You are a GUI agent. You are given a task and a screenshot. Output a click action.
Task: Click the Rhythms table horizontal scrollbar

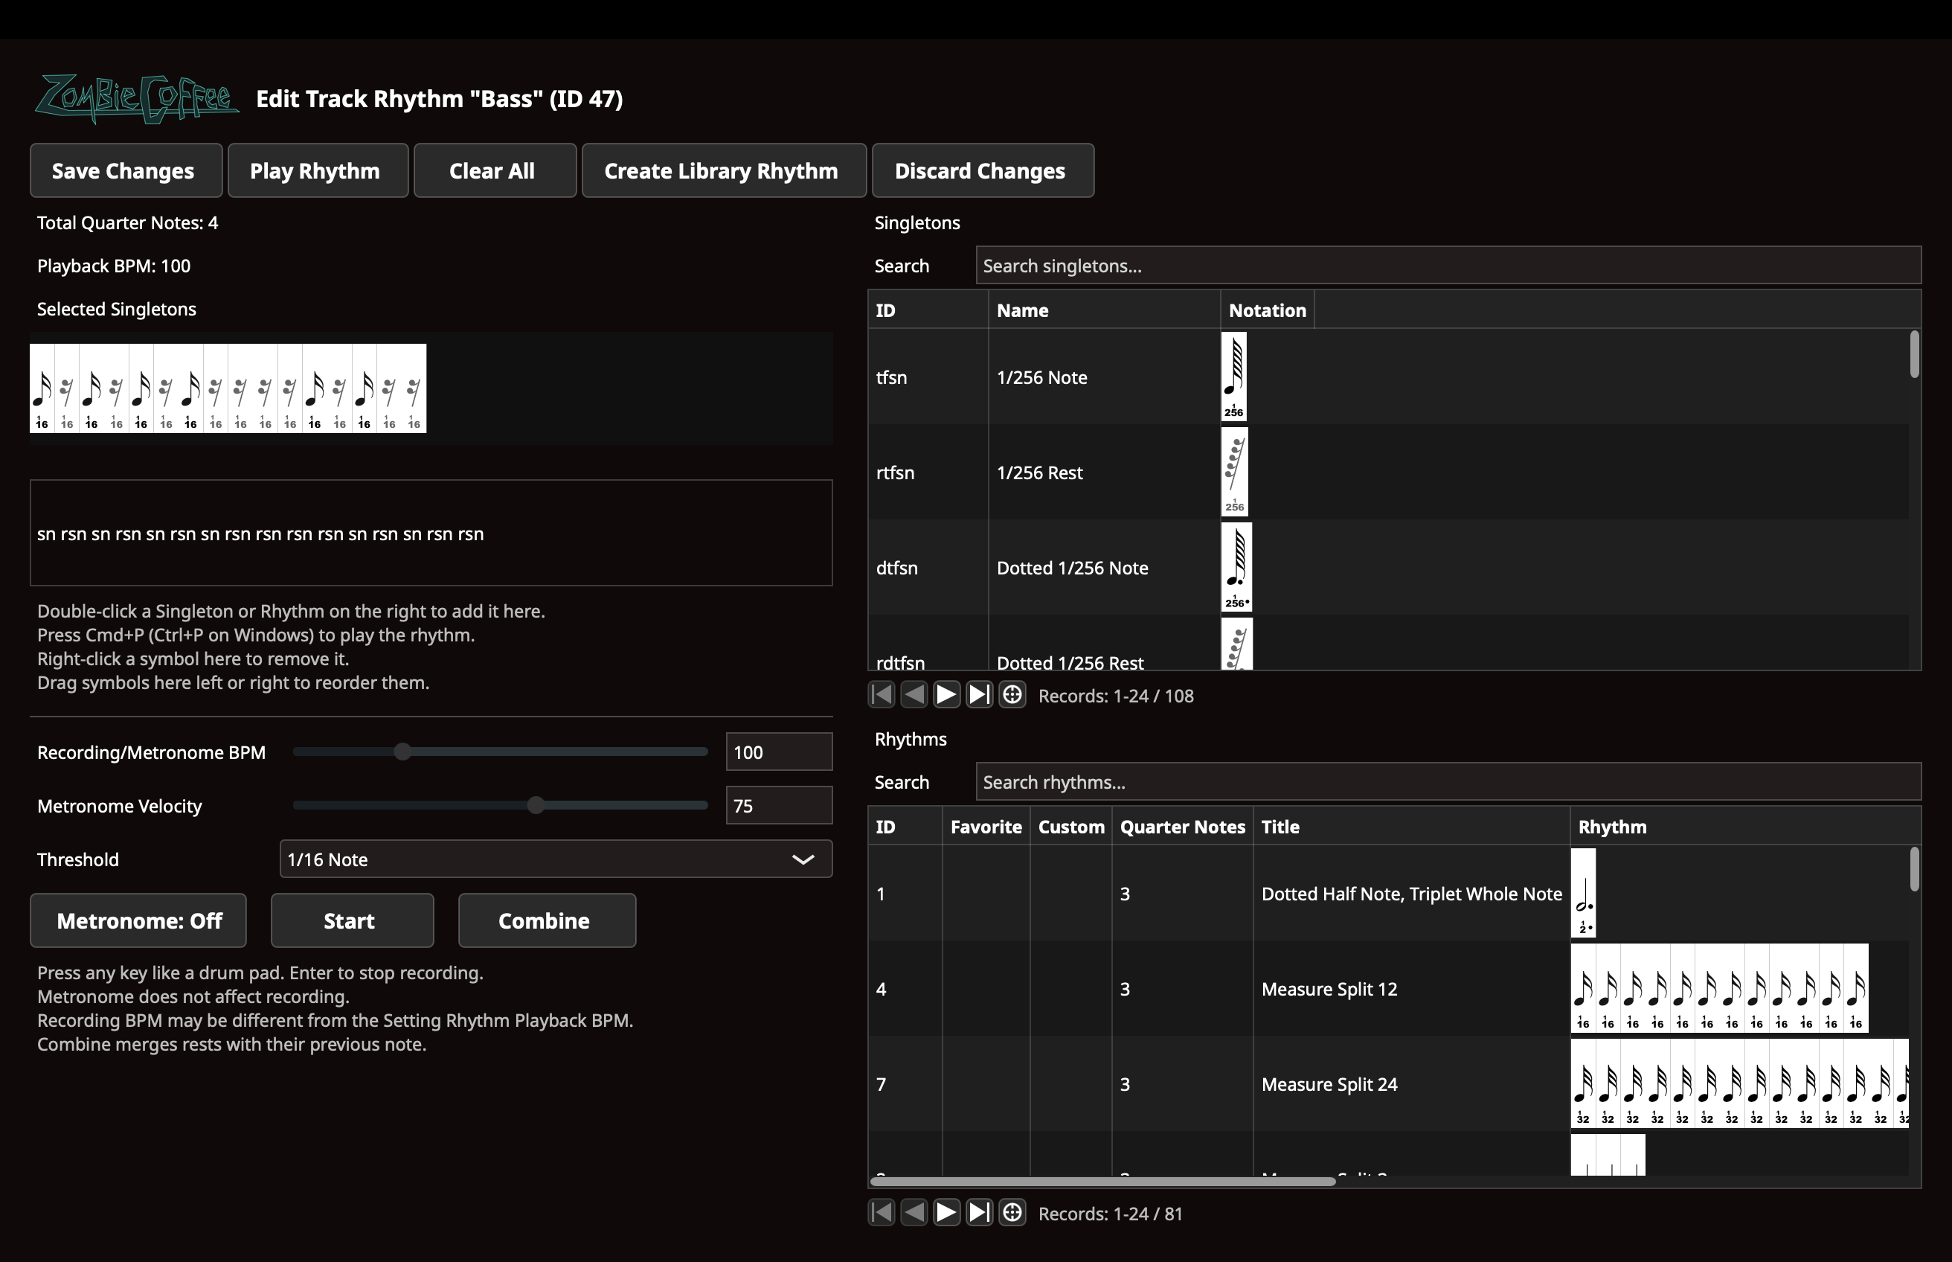[1102, 1181]
